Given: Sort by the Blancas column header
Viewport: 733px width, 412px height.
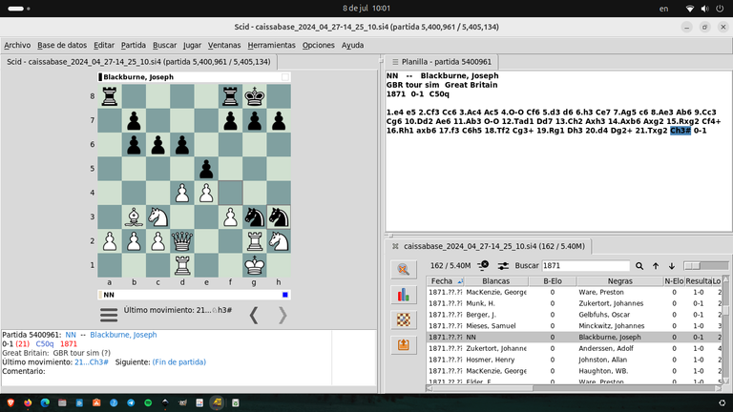Looking at the screenshot, I should coord(496,281).
